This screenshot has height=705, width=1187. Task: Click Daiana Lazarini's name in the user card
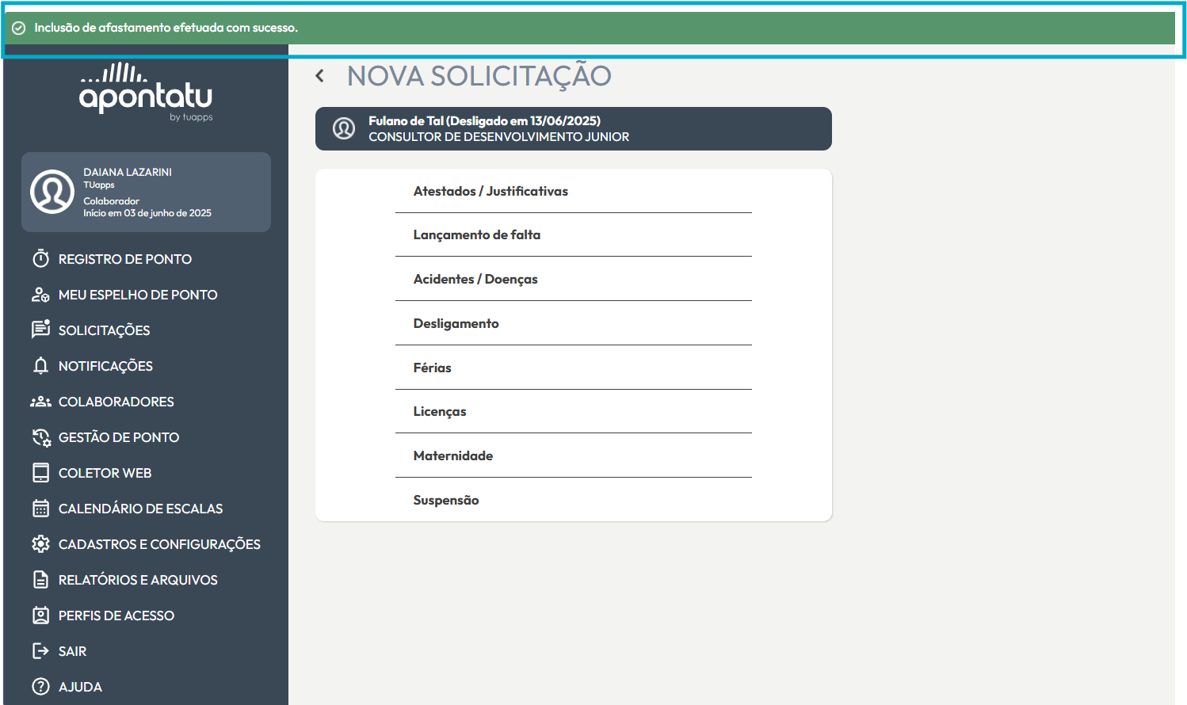[x=128, y=172]
